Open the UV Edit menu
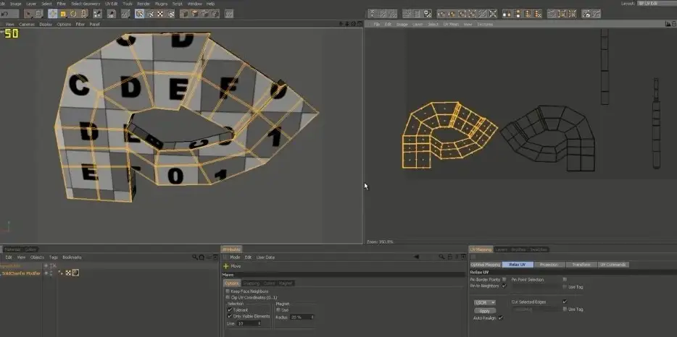This screenshot has height=337, width=677. [112, 4]
